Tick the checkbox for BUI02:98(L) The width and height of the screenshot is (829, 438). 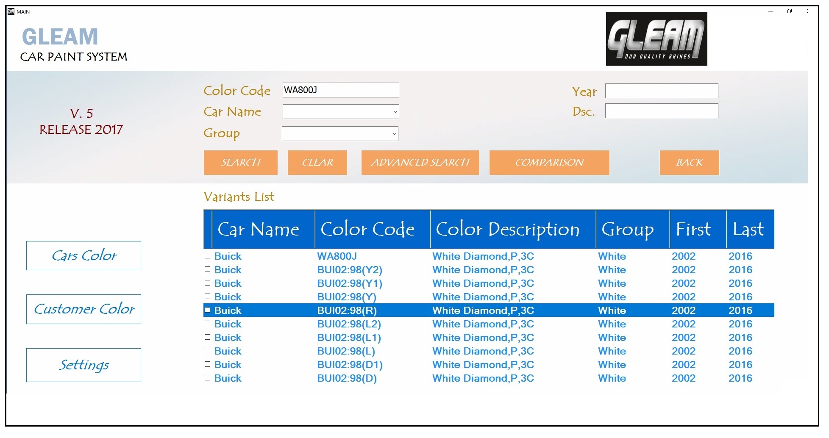pyautogui.click(x=207, y=351)
